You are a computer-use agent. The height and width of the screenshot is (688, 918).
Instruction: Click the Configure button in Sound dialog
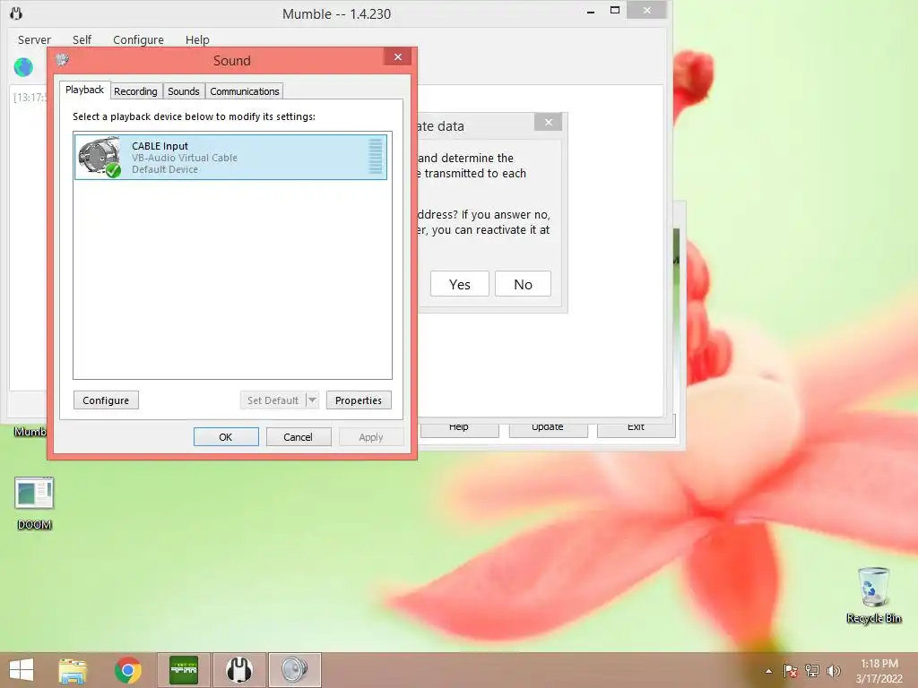[106, 400]
